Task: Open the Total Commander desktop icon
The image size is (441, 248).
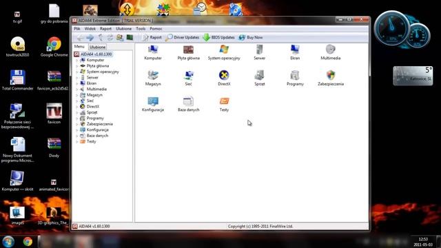Action: click(17, 80)
